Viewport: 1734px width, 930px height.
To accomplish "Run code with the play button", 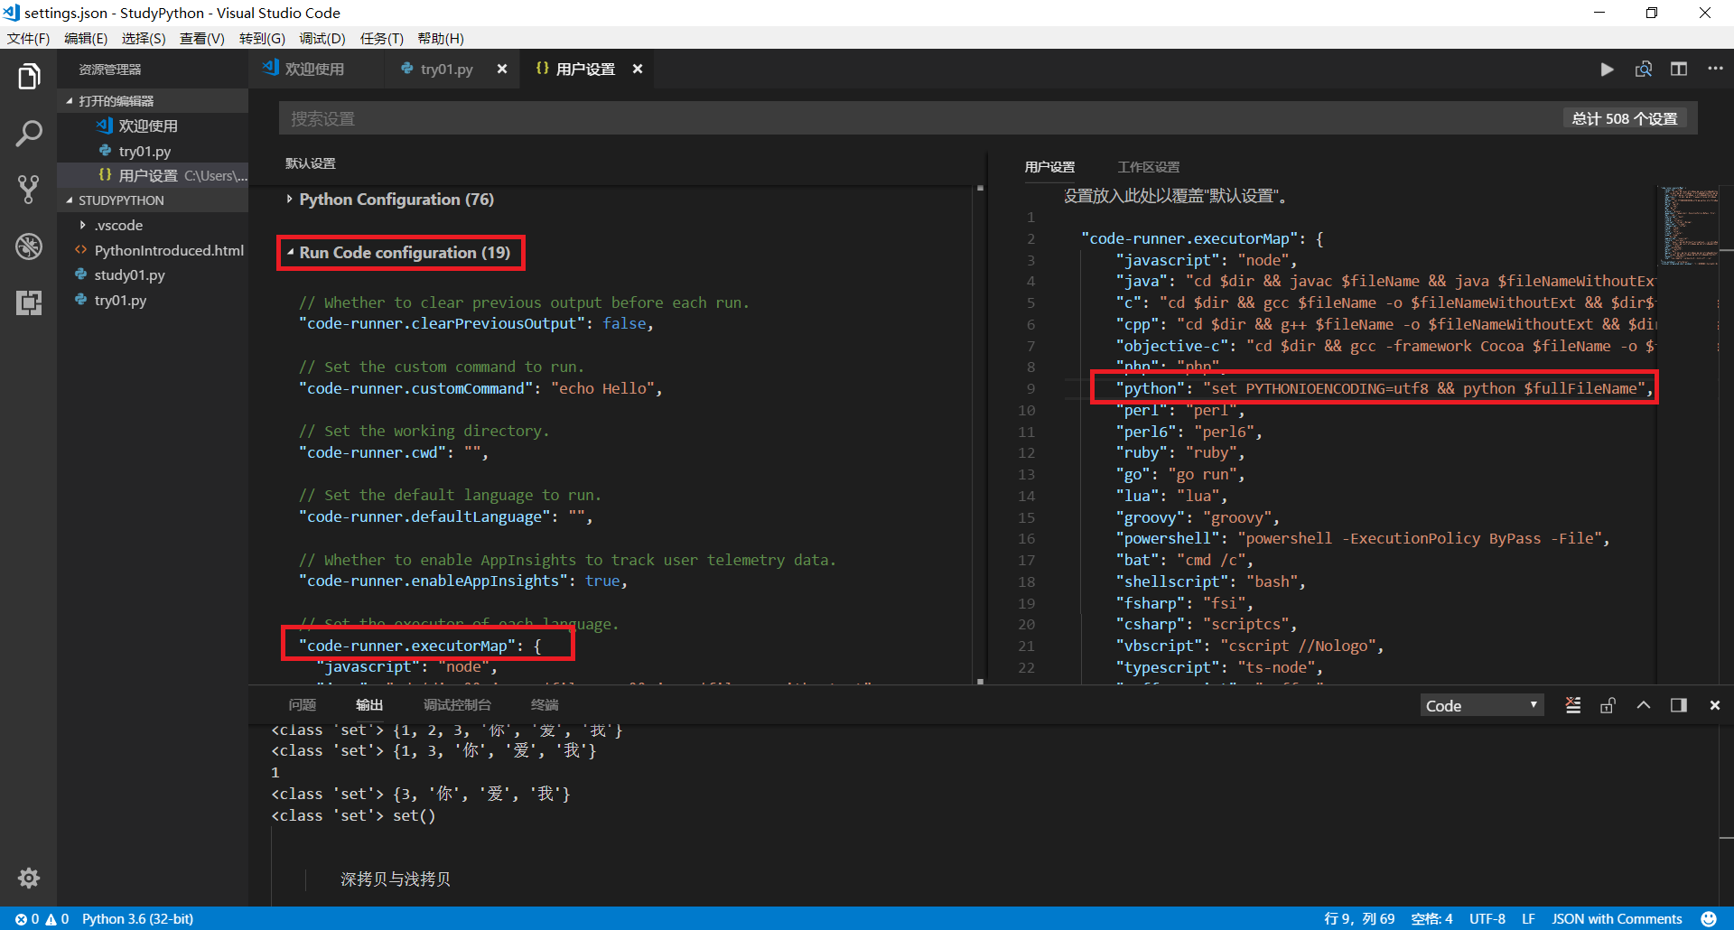I will (x=1607, y=70).
